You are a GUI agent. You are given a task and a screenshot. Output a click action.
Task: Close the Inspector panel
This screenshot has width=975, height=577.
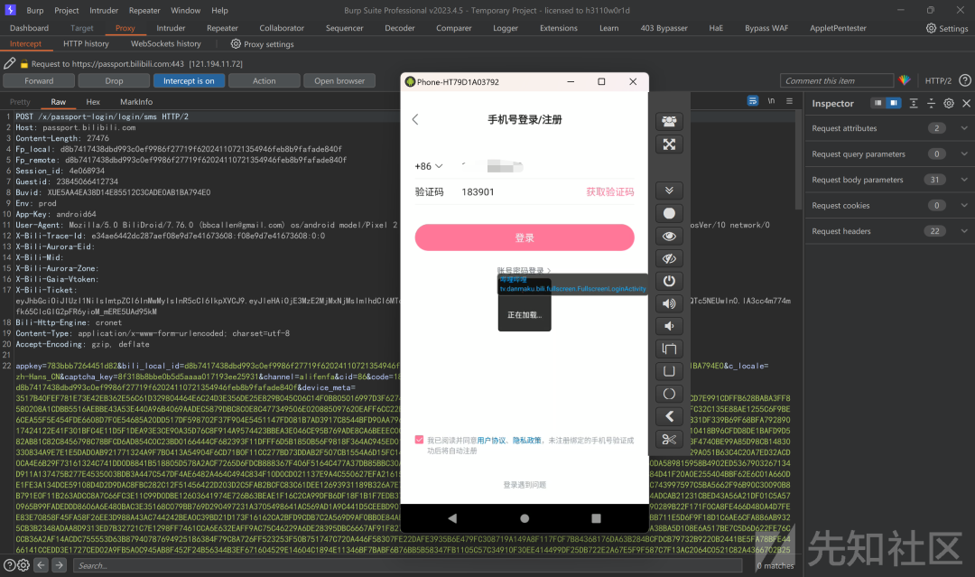966,103
